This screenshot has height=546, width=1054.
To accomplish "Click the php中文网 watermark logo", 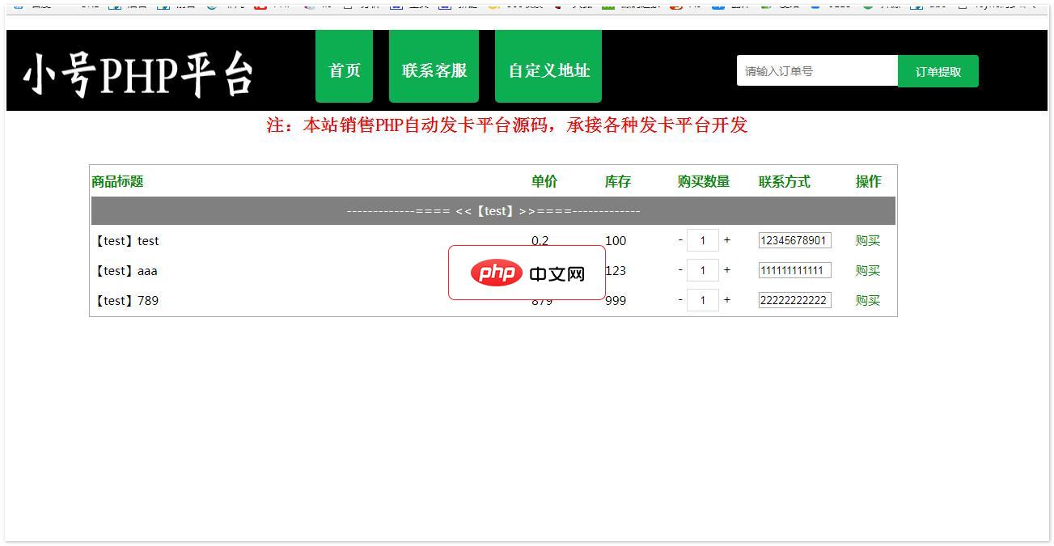I will 527,273.
